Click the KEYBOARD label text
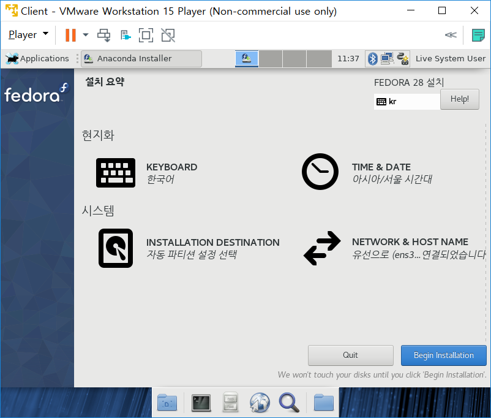 coord(171,167)
